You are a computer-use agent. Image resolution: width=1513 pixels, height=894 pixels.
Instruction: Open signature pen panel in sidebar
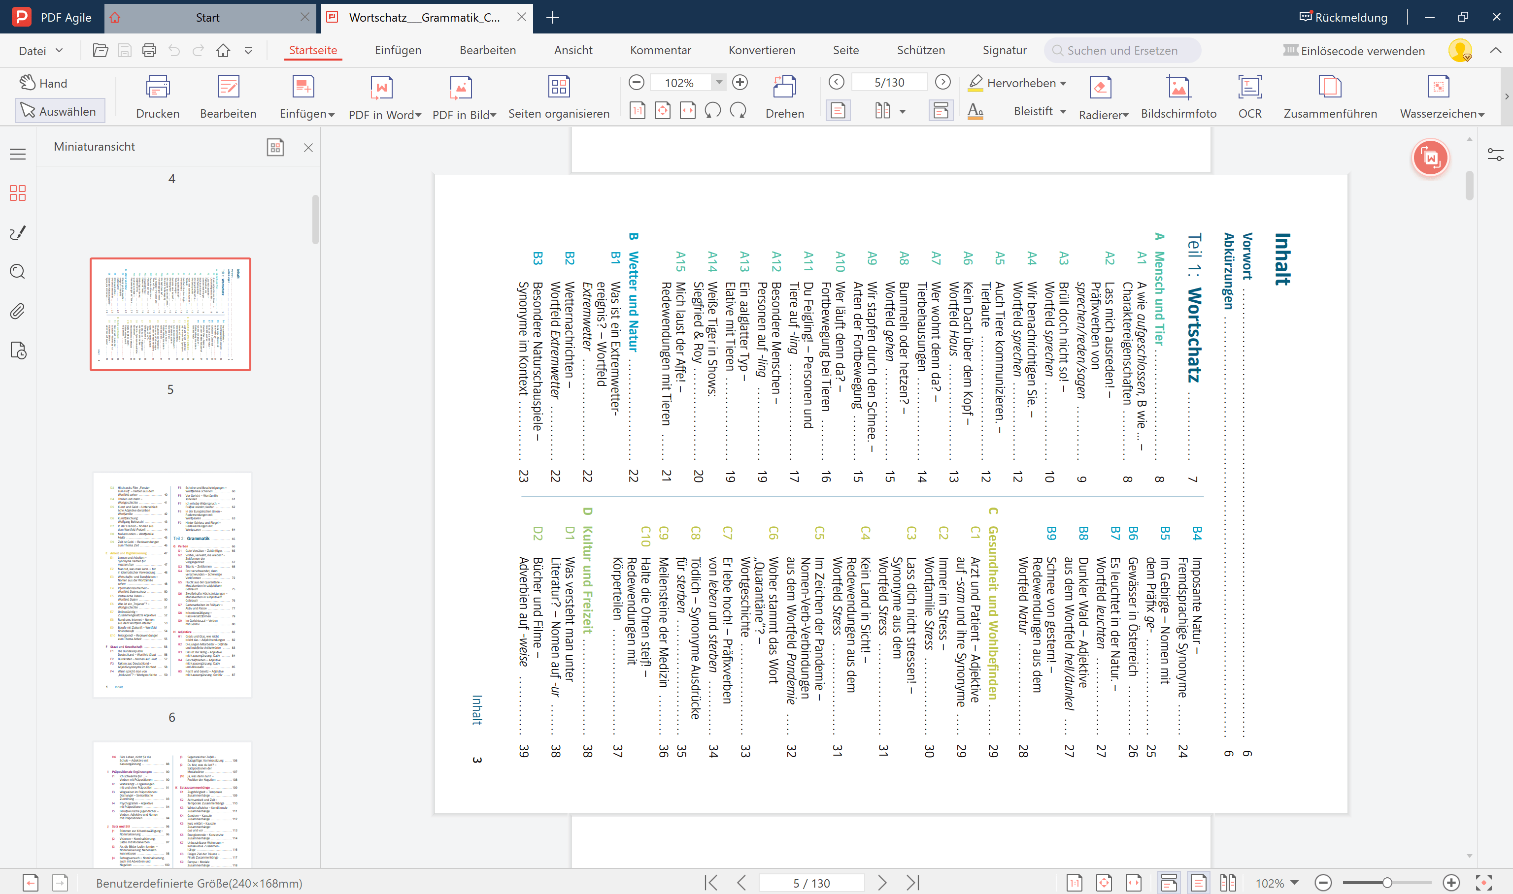[18, 232]
